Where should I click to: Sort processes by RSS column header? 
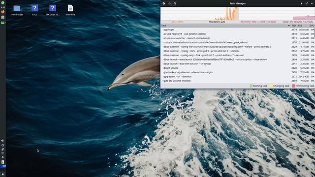[x=303, y=26]
